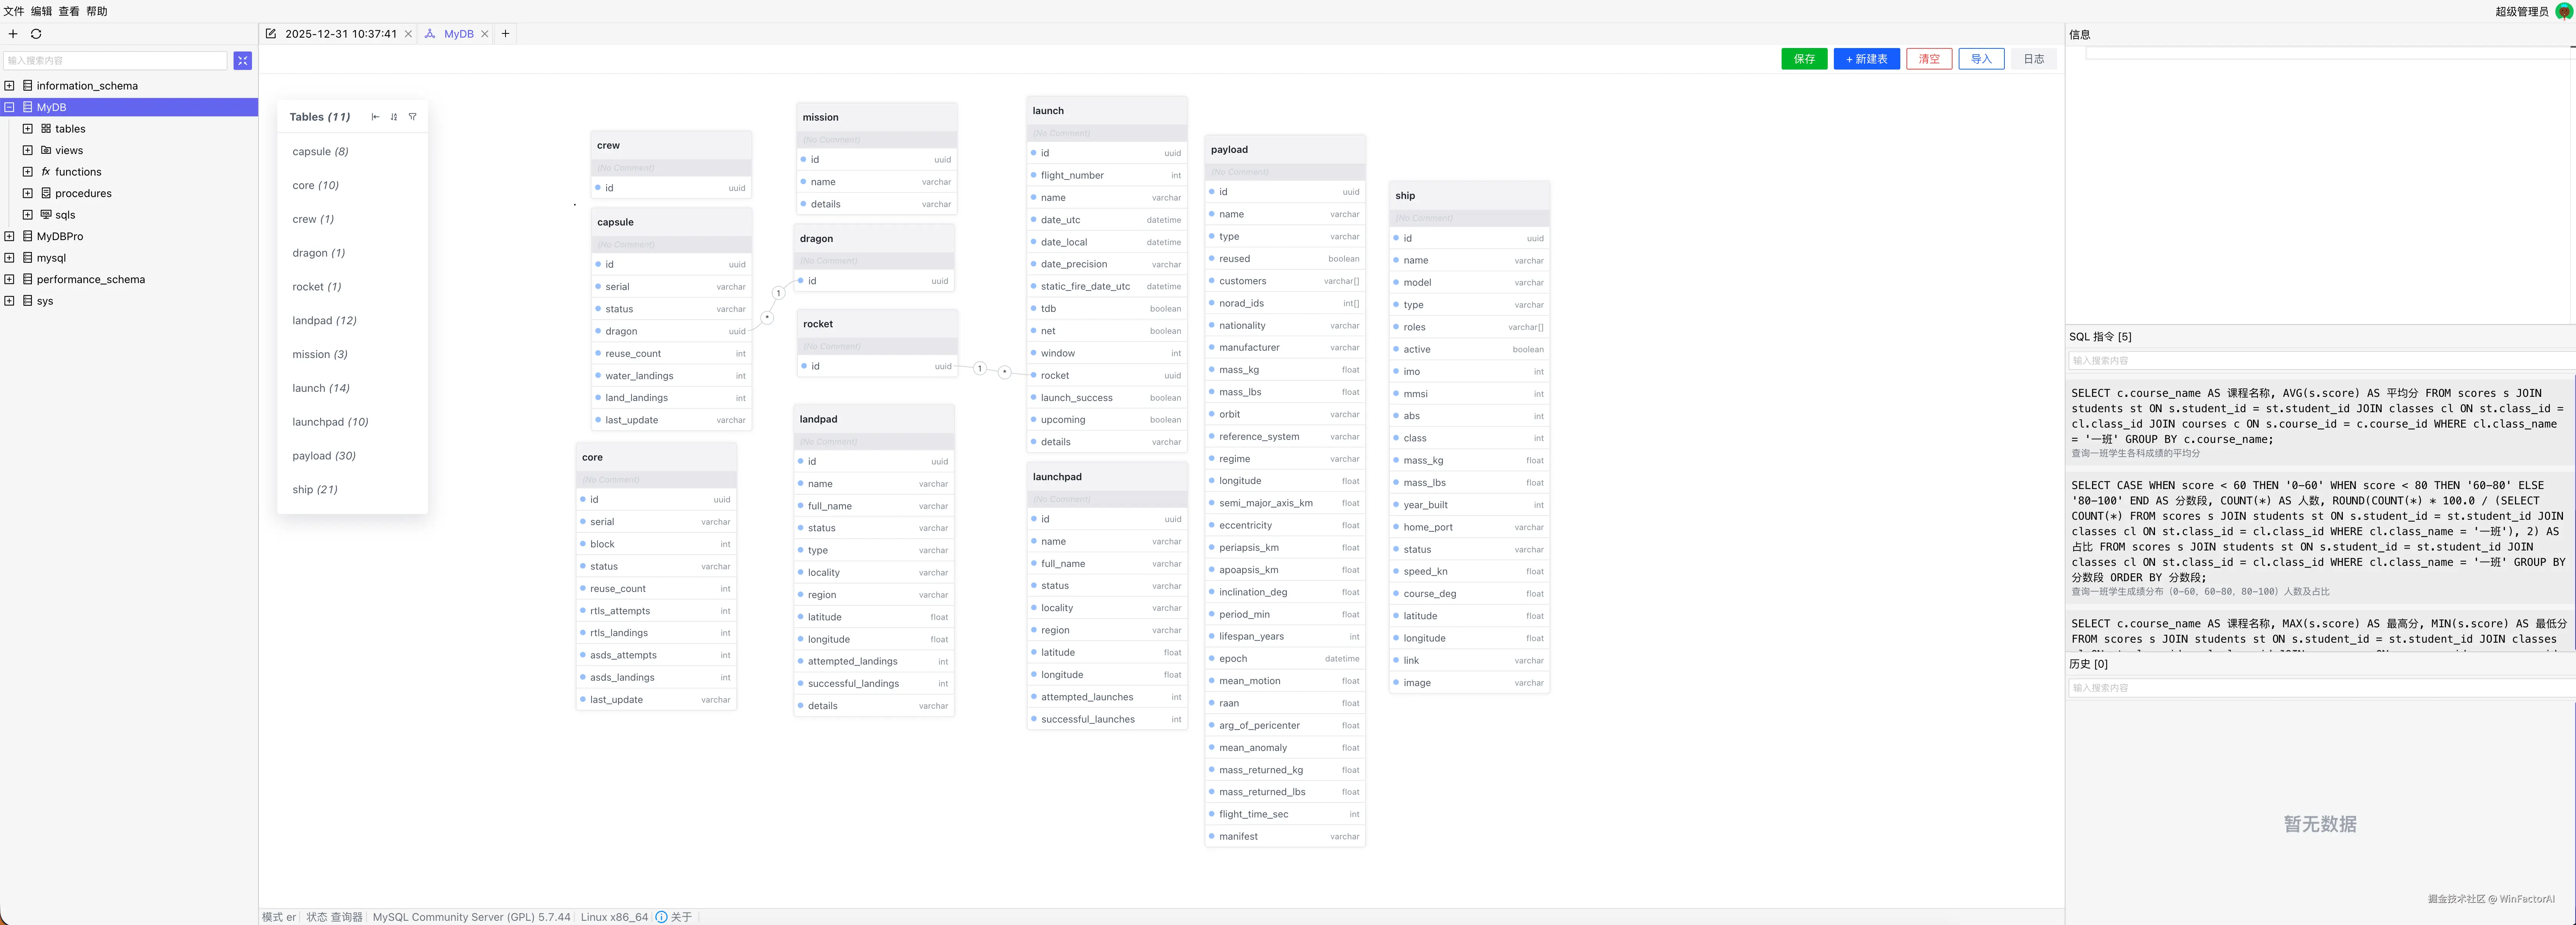Switch to the 2025-12-31 10:37:41 query tab
Viewport: 2576px width, 925px height.
point(340,34)
